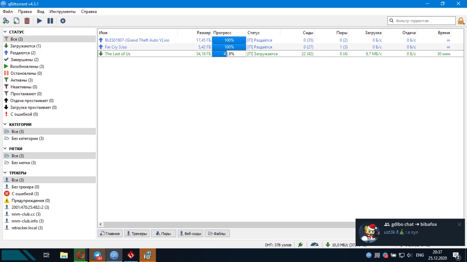Click the add torrent link toolbar icon
This screenshot has width=467, height=262.
[6, 21]
